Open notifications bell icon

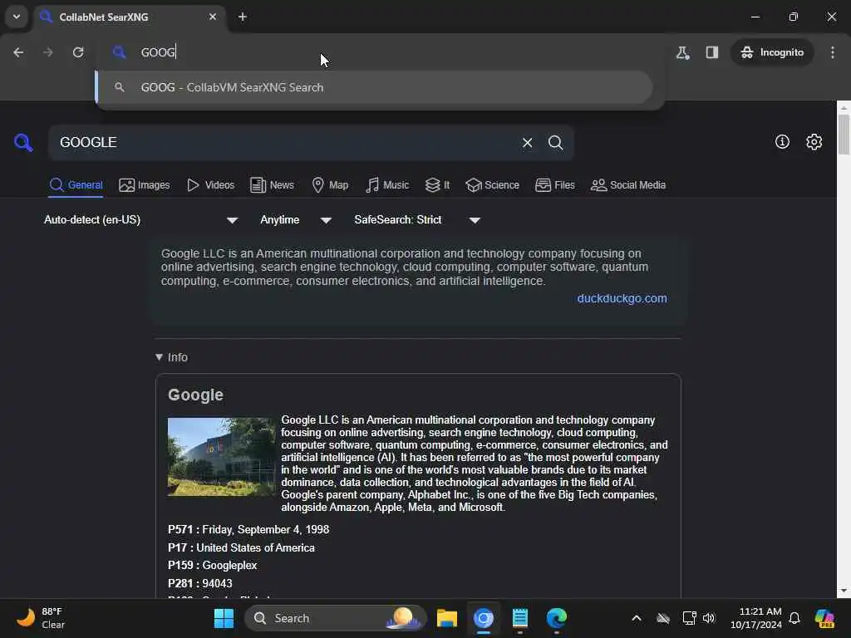[x=794, y=618]
